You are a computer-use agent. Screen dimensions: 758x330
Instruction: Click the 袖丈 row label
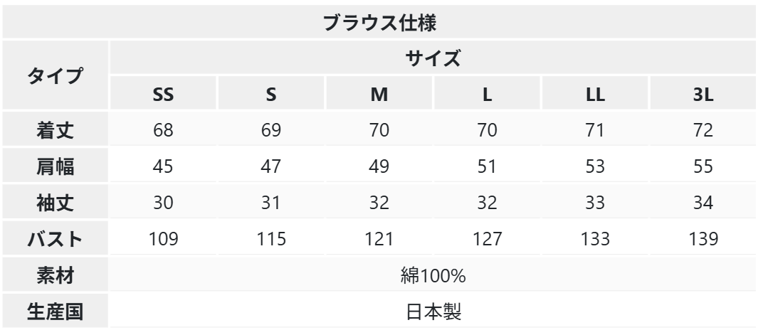click(x=55, y=203)
